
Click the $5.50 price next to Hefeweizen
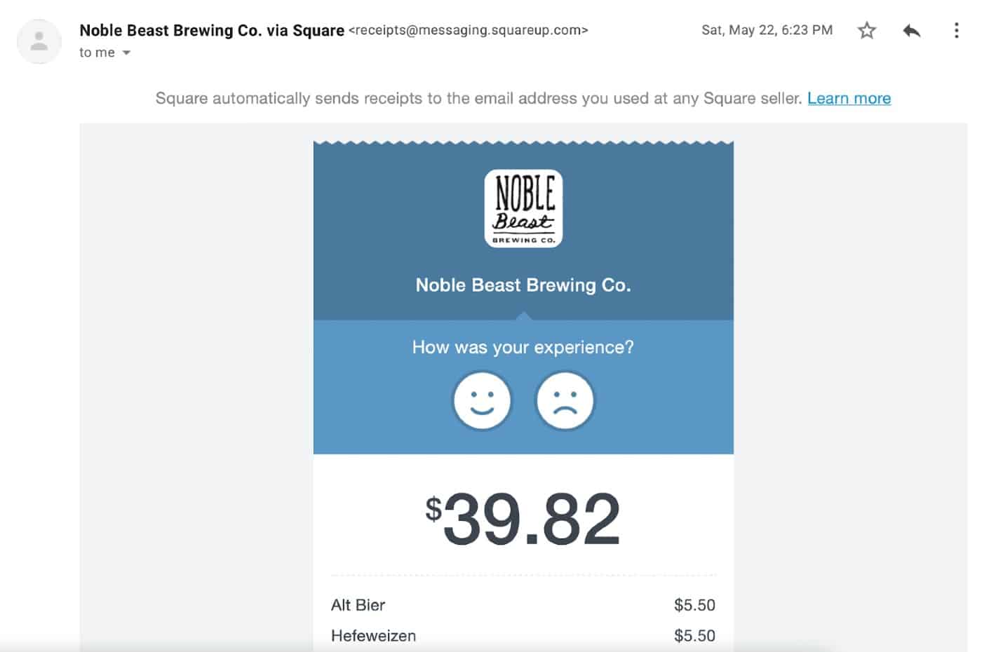pos(694,636)
